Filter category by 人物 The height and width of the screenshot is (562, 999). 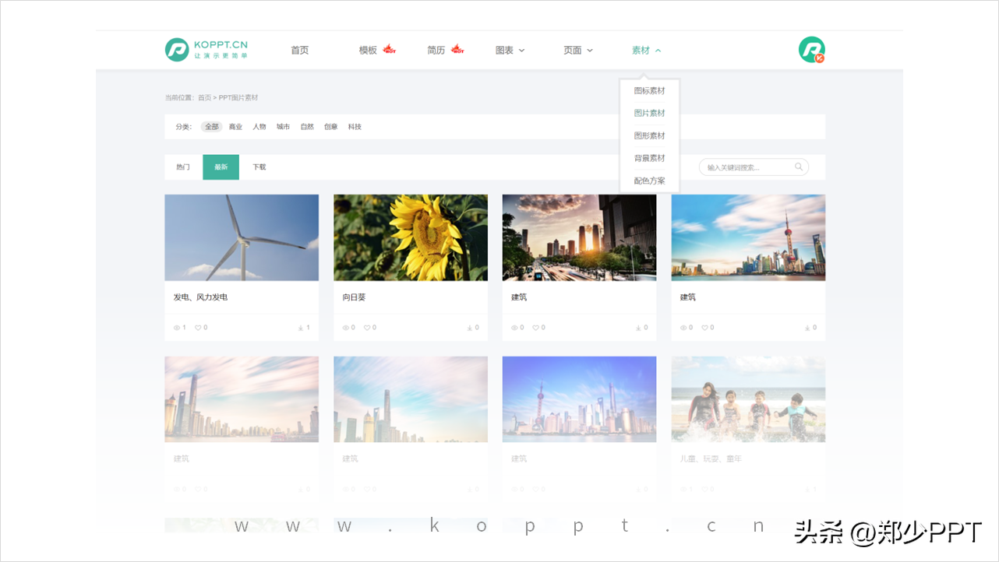coord(259,127)
